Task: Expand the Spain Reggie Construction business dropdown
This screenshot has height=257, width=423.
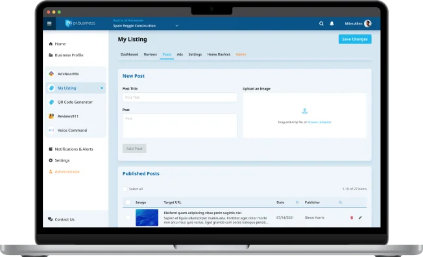Action: pos(176,26)
